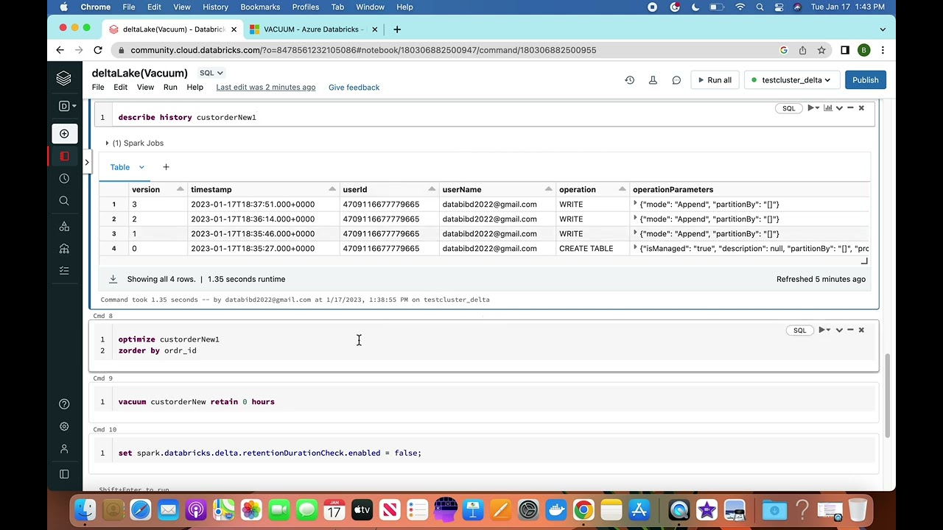Open the testcluster_delta cluster dropdown
This screenshot has width=943, height=530.
[x=791, y=80]
